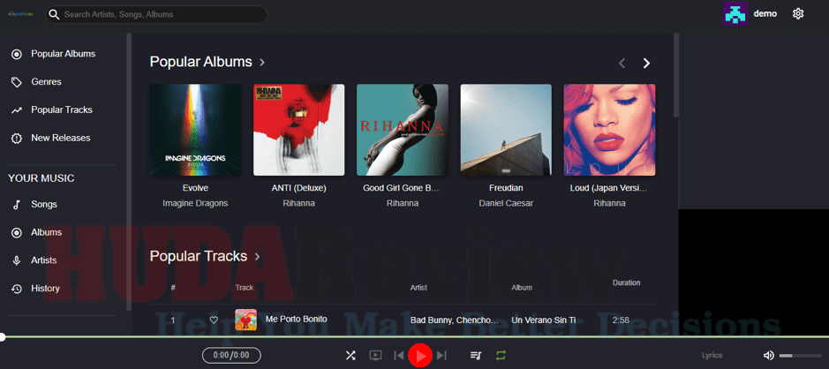Open the Evolve album cover
The width and height of the screenshot is (829, 369).
pos(196,130)
